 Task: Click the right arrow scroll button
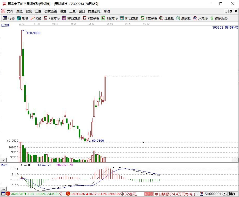pos(236,160)
